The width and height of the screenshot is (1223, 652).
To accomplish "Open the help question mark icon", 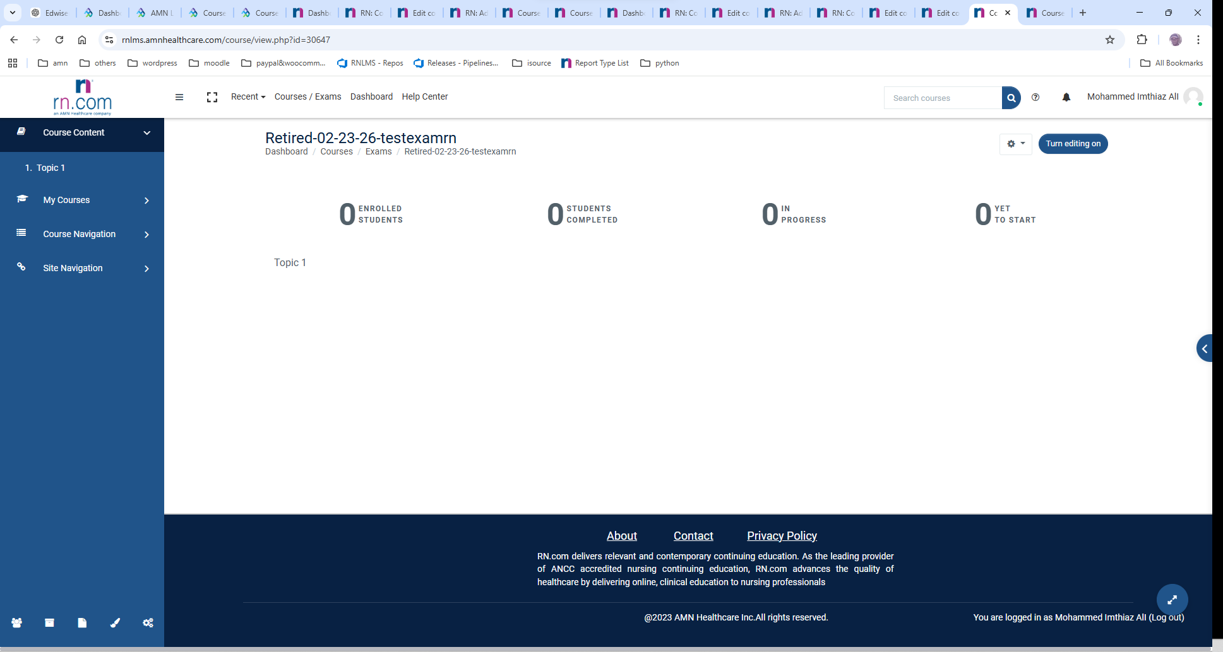I will [1035, 97].
